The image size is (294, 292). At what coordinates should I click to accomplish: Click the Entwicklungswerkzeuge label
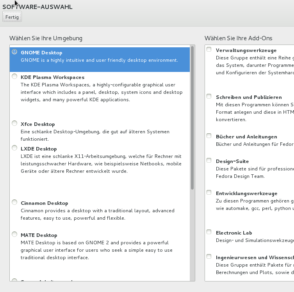[247, 193]
